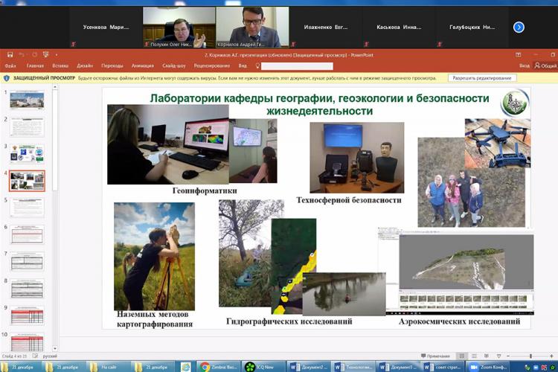The image size is (558, 372).
Task: Click Разрешить редактирование button
Action: [482, 78]
